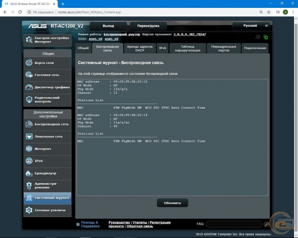
Task: Open Беспроводная сеть wifi icon
Action: pyautogui.click(x=29, y=124)
